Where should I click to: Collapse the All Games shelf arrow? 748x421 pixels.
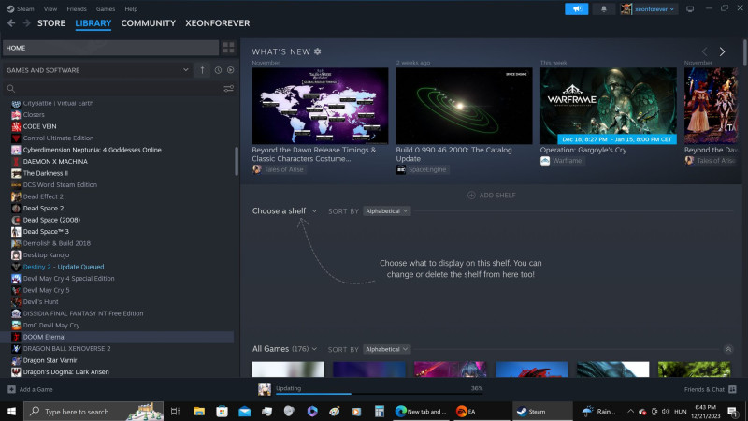coord(728,349)
